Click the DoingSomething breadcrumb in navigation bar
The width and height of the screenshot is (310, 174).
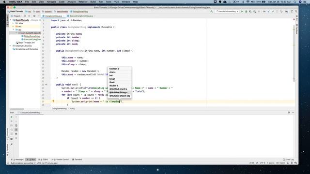coord(79,12)
